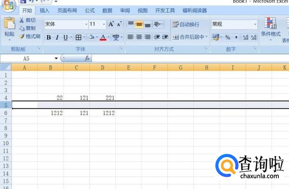Toggle Bold formatting
This screenshot has height=189, width=289.
coord(49,37)
